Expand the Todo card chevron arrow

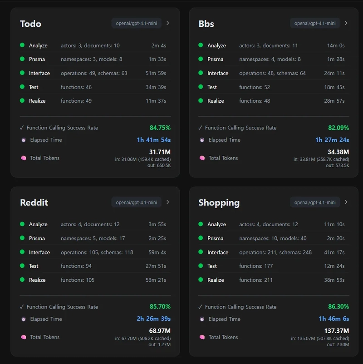168,23
